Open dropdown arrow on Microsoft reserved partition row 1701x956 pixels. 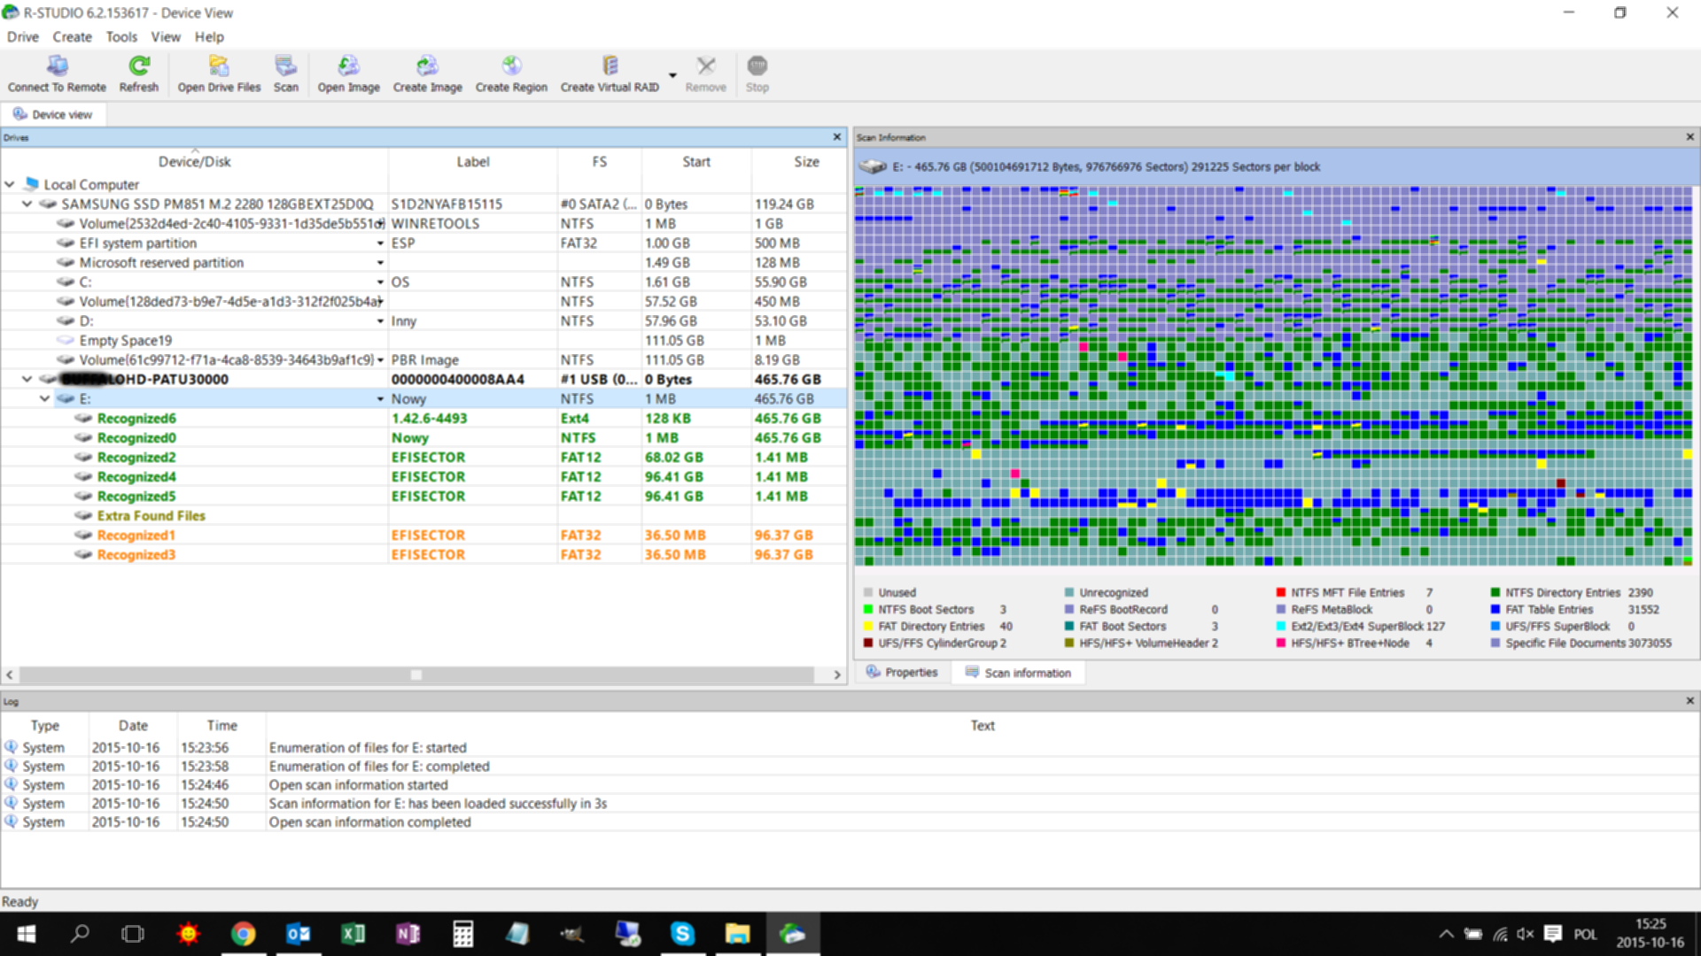[x=380, y=263]
